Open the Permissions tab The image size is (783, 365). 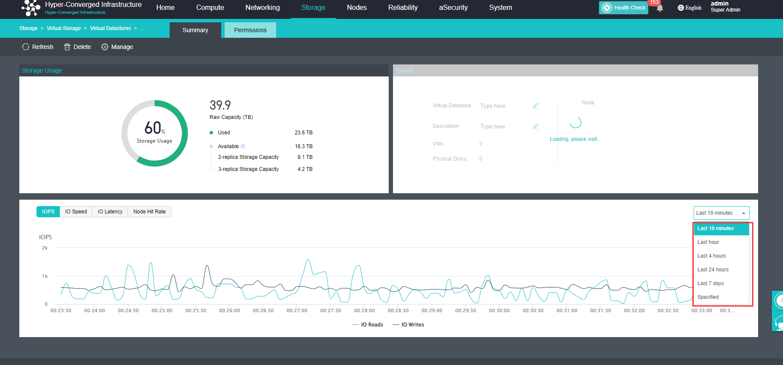coord(250,30)
